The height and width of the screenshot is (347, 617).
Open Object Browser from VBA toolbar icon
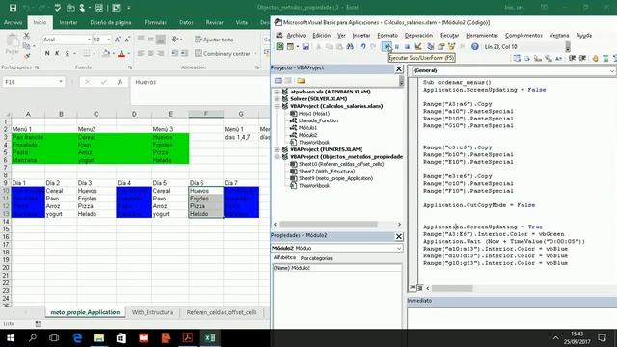point(452,47)
